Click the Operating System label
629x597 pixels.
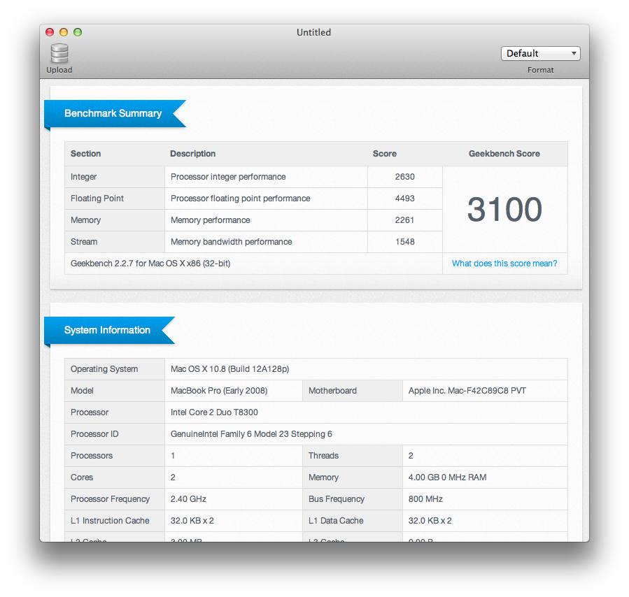104,369
